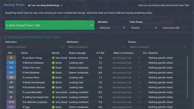Viewport: 194px width, 109px height.
Task: Open info icon for Lucas Morelatto
Action: coord(23,92)
